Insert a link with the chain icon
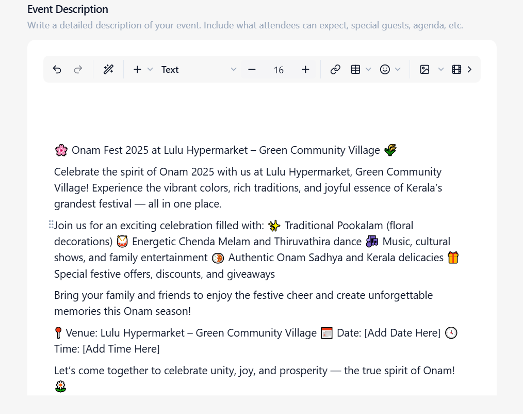 [335, 70]
